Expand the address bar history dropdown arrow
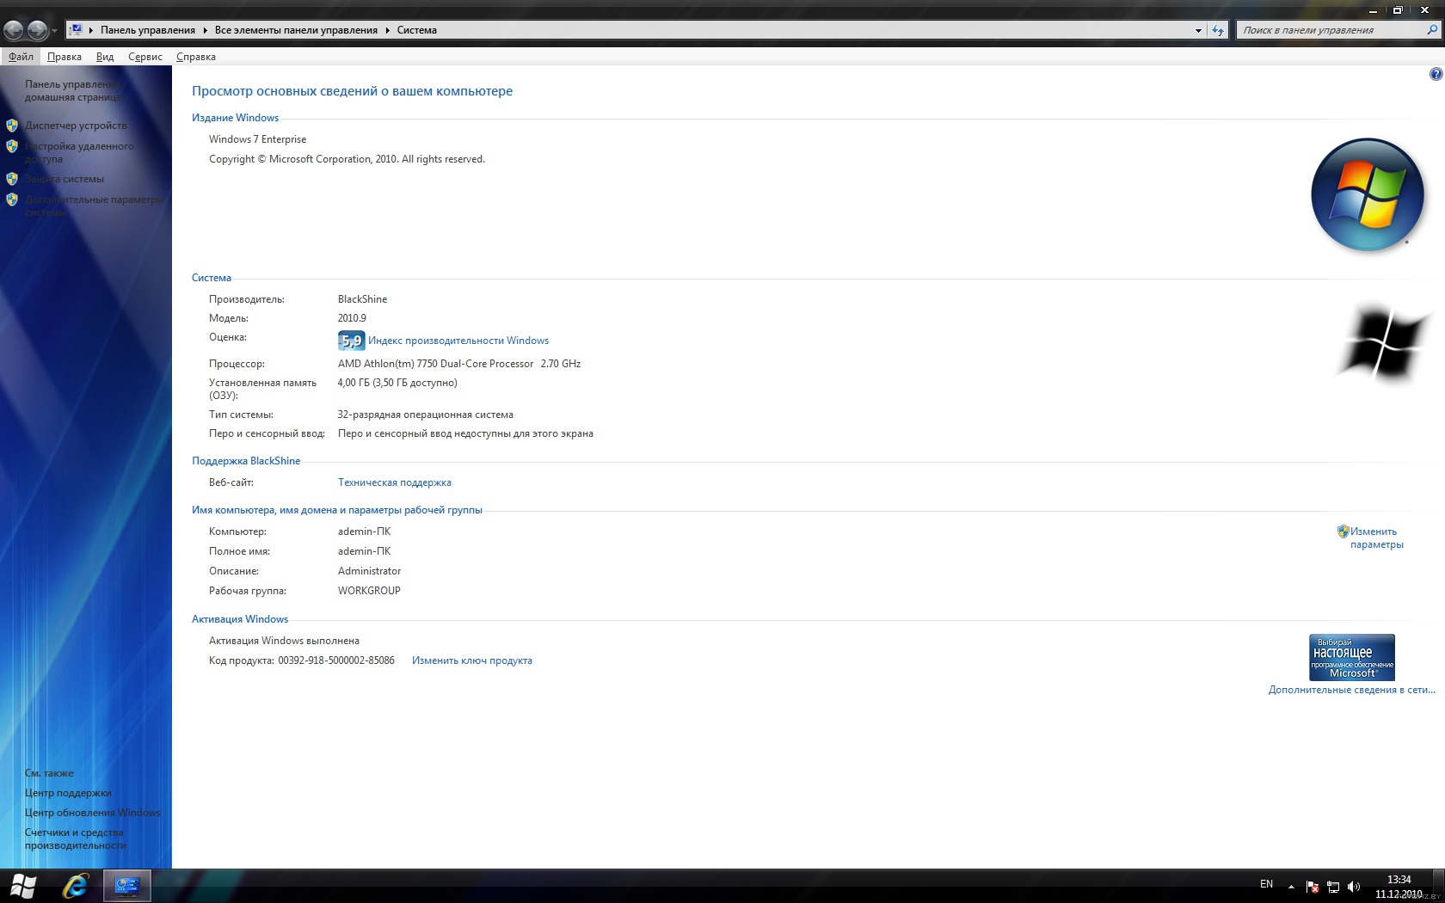 1198,30
